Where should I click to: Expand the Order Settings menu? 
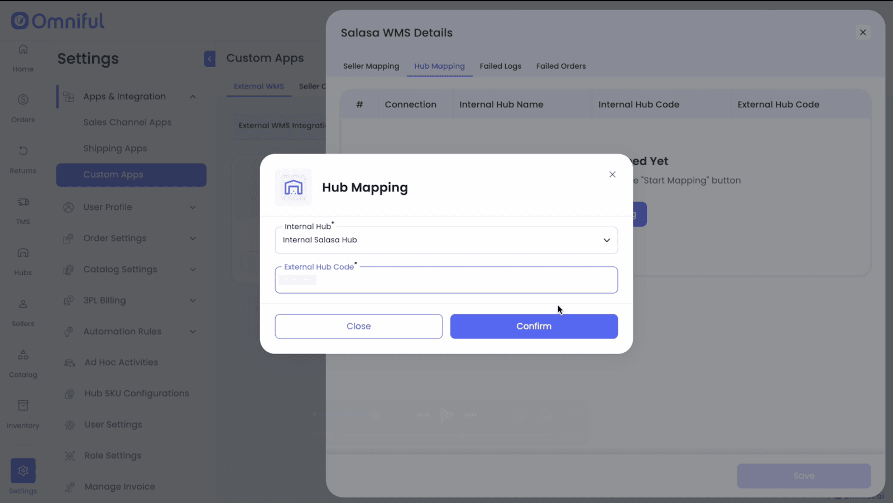193,238
